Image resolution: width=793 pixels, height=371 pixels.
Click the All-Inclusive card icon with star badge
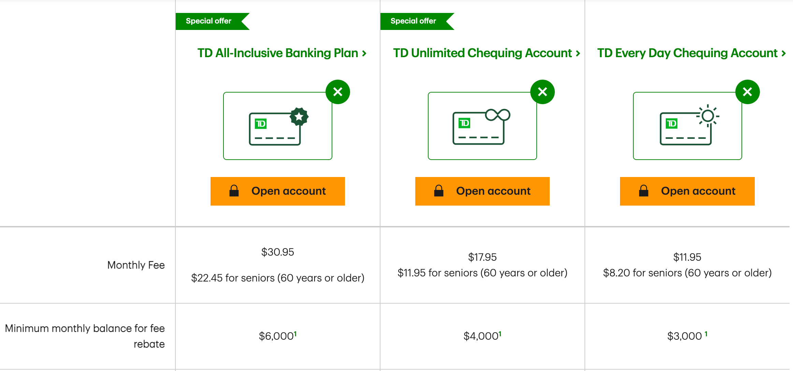pos(278,126)
